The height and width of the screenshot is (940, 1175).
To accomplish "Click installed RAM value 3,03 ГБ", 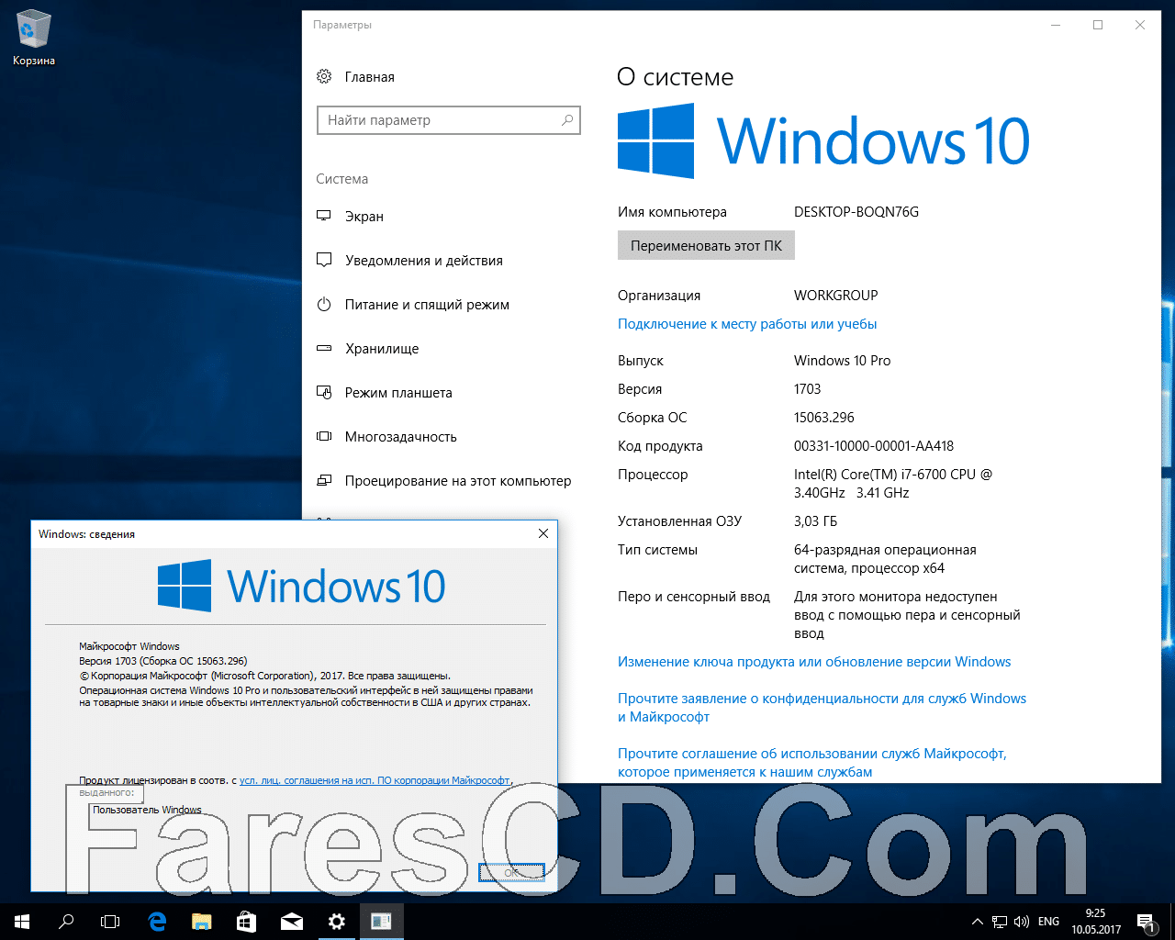I will coord(816,521).
